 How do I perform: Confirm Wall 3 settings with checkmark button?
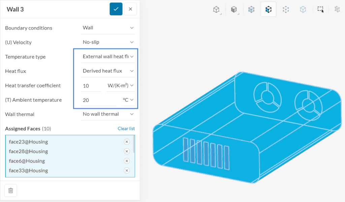[116, 9]
